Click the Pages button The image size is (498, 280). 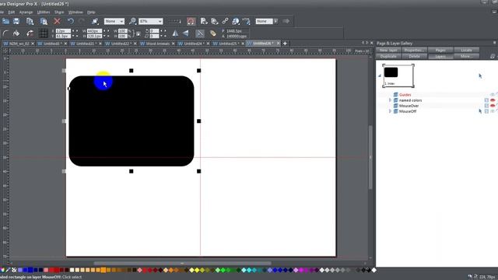[x=440, y=50]
